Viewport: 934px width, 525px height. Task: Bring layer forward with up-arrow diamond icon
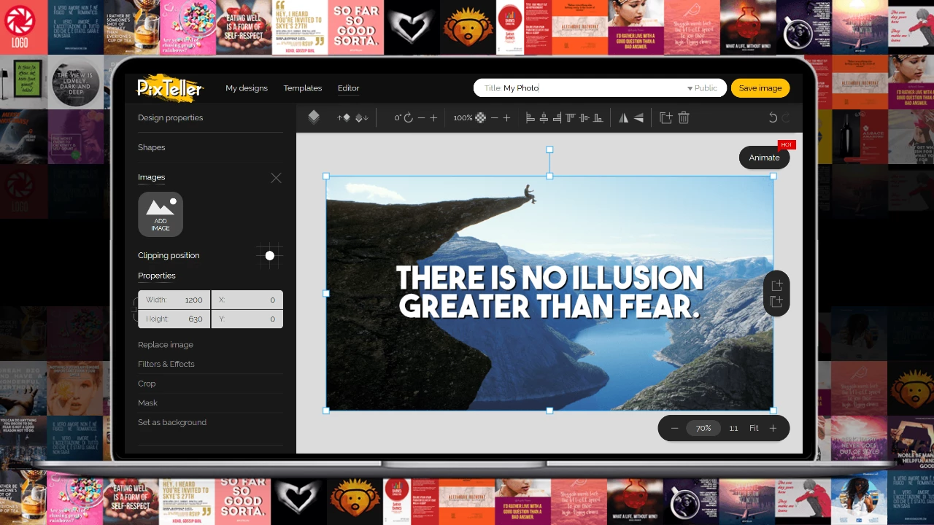[344, 117]
